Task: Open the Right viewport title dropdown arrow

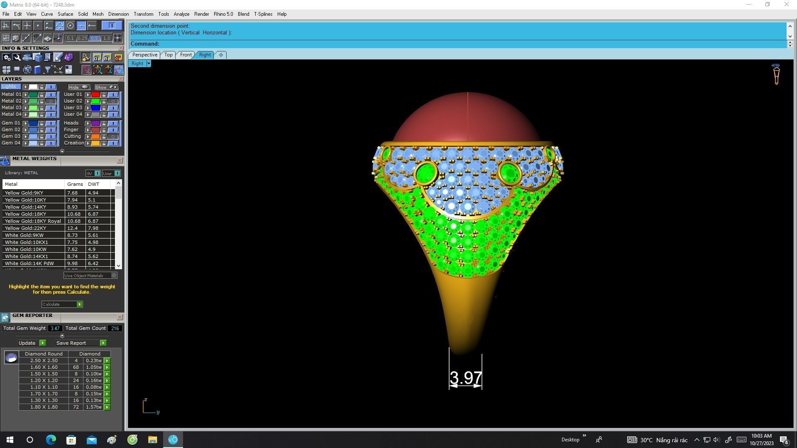Action: tap(148, 63)
